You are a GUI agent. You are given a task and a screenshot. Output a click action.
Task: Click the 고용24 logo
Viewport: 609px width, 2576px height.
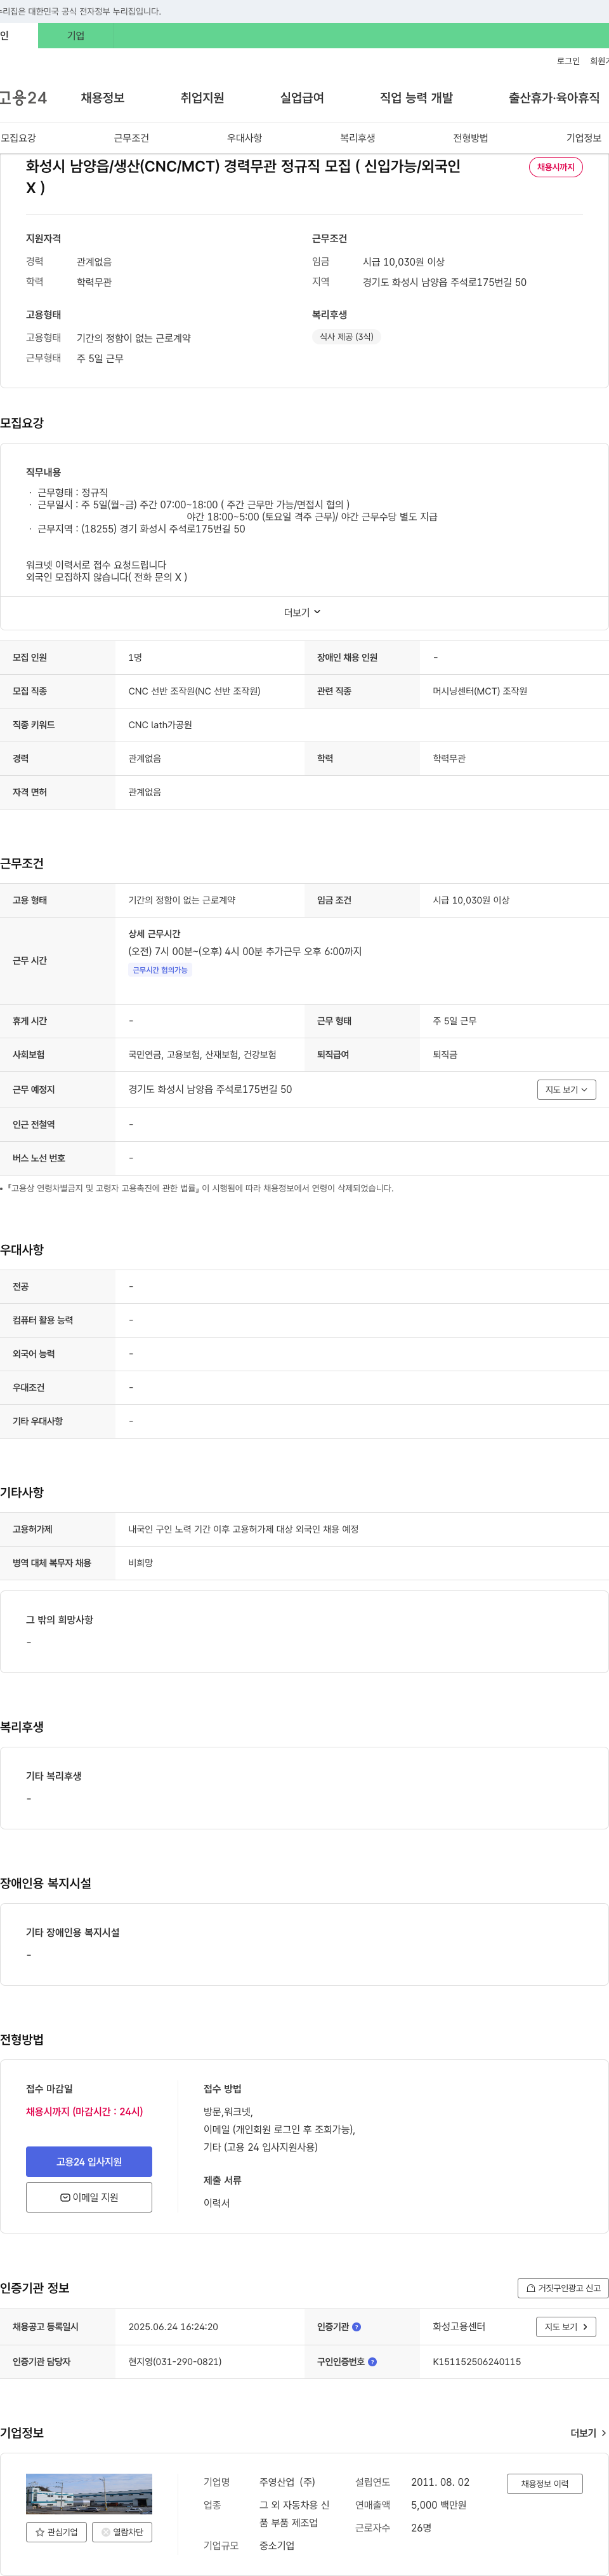click(x=22, y=98)
